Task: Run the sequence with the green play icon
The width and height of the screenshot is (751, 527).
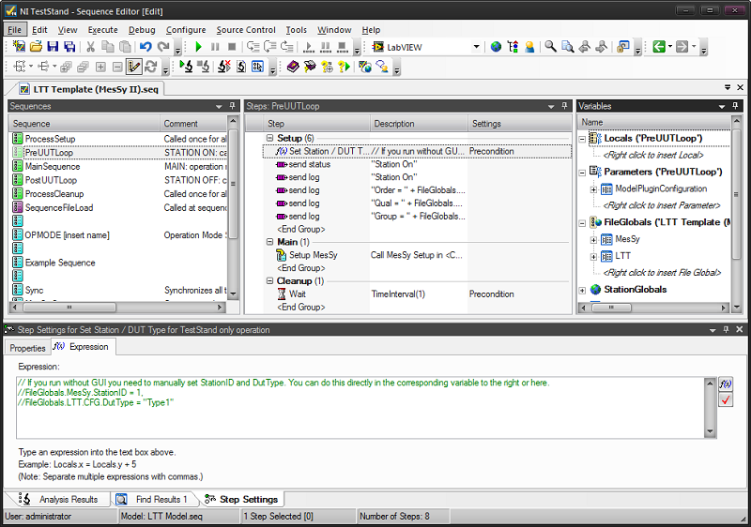Action: click(x=199, y=46)
